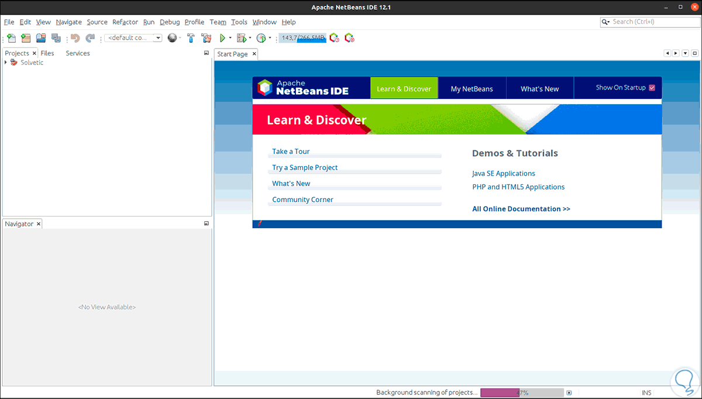Expand the Solvetic project node

[5, 62]
